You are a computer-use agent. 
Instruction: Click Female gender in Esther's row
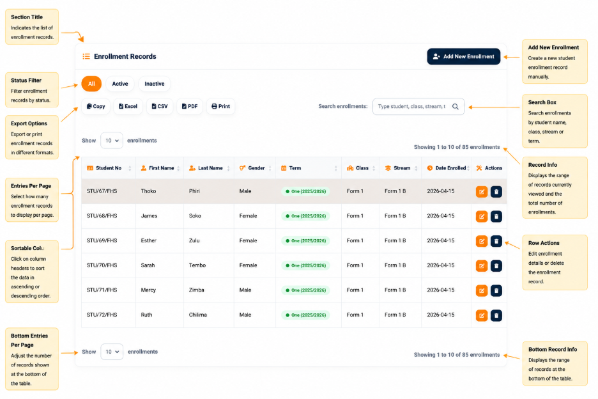[249, 240]
